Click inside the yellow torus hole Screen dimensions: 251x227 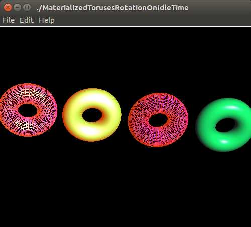(92, 115)
